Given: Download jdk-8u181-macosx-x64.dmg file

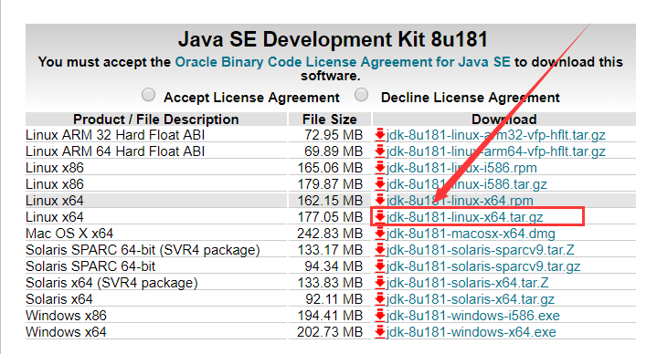Looking at the screenshot, I should pos(471,233).
